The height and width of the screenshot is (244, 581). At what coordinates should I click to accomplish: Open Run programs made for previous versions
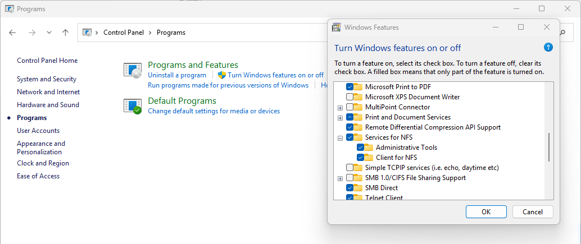228,85
